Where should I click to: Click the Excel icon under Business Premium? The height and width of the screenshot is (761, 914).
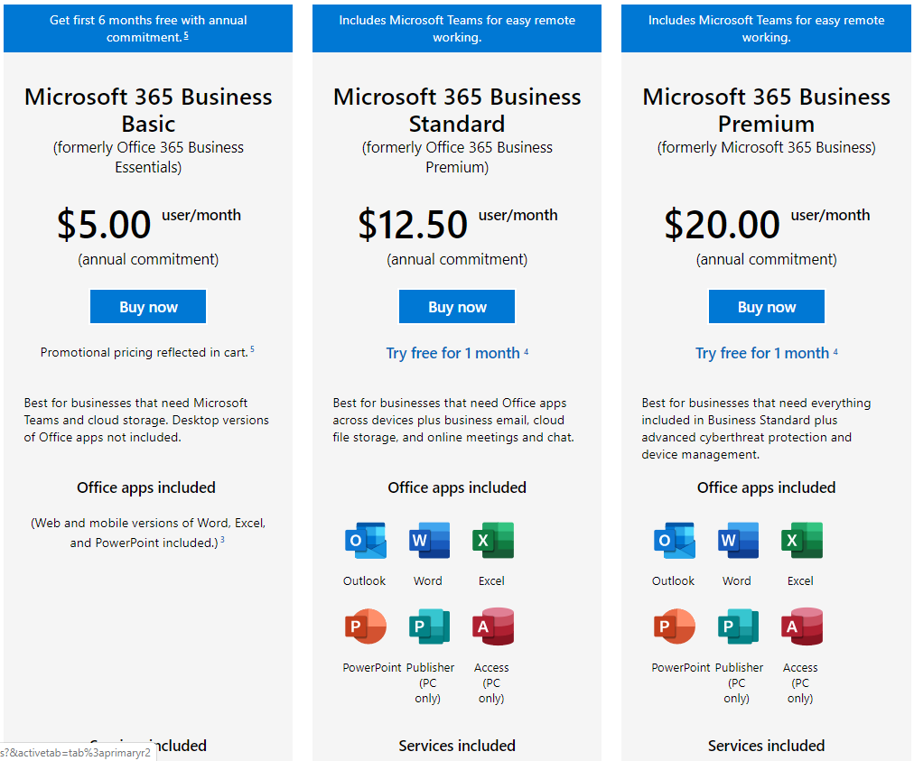tap(802, 541)
